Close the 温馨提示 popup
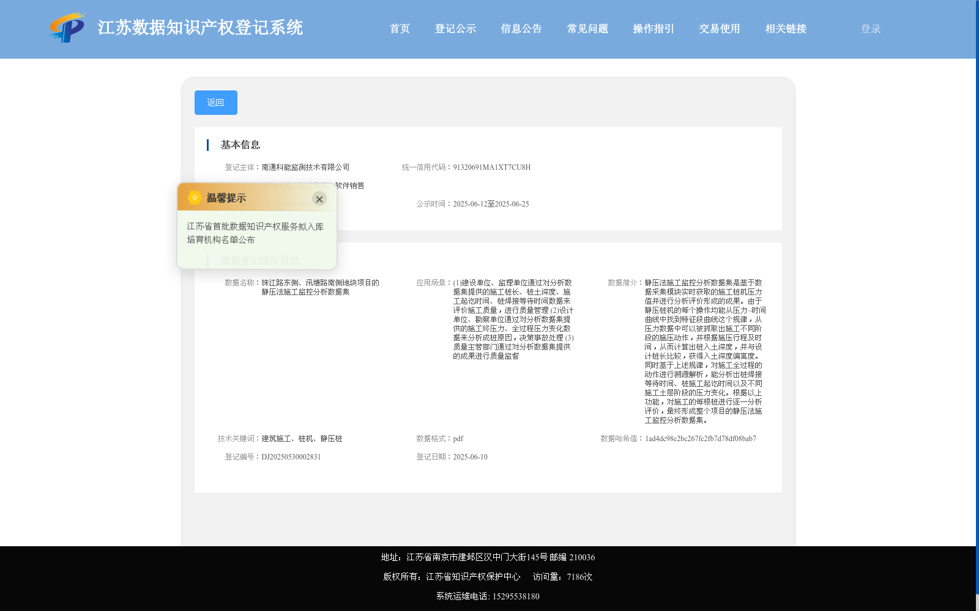This screenshot has width=979, height=611. tap(319, 199)
